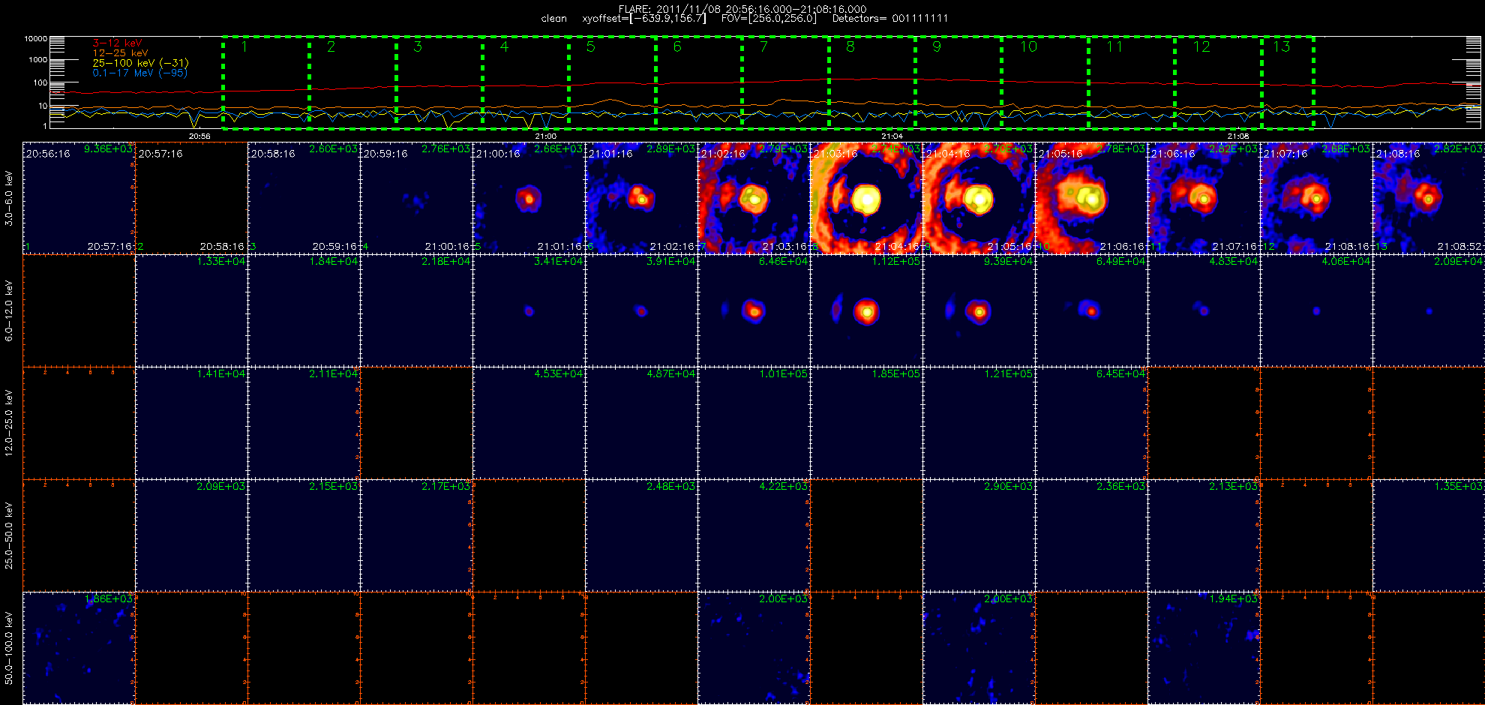Click the '21:00' light curve axis label

point(546,136)
